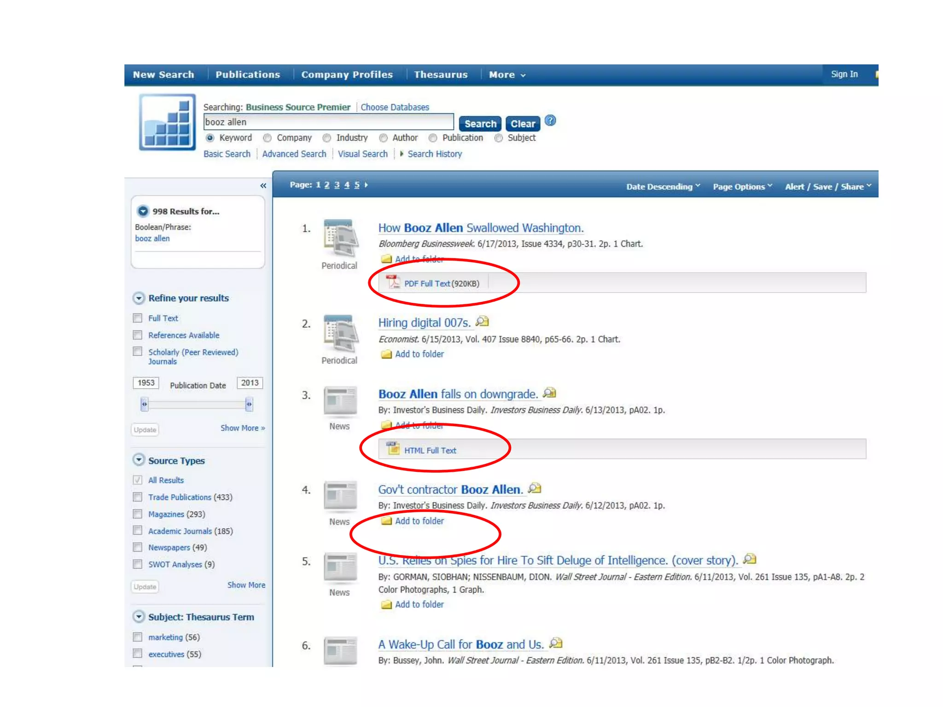Open the Publications menu tab
The height and width of the screenshot is (707, 943).
(248, 75)
